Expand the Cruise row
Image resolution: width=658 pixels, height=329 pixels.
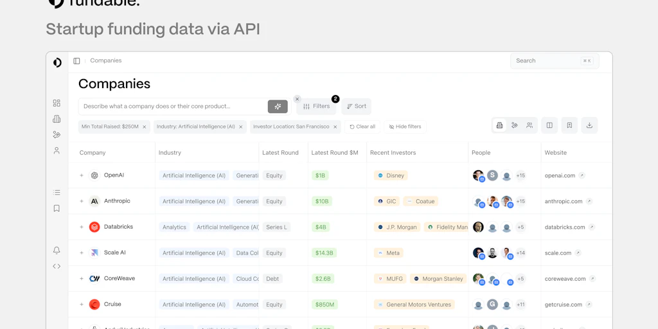[82, 304]
